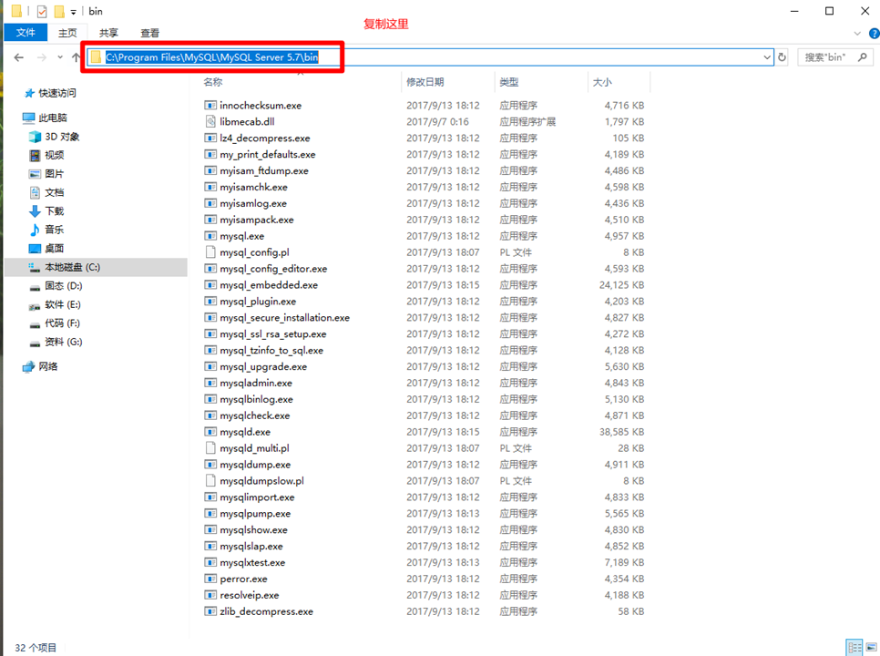Image resolution: width=880 pixels, height=656 pixels.
Task: Open the help question mark icon
Action: pyautogui.click(x=874, y=34)
